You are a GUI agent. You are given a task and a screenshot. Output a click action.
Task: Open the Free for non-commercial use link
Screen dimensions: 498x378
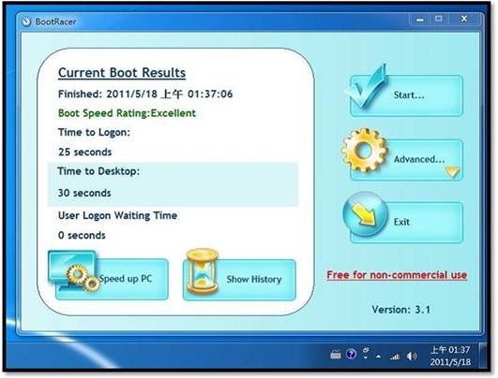click(x=397, y=275)
